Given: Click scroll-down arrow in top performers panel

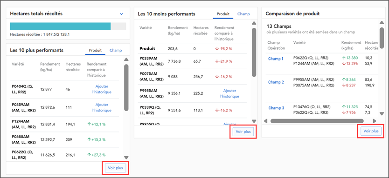Looking at the screenshot, I should tap(126, 158).
